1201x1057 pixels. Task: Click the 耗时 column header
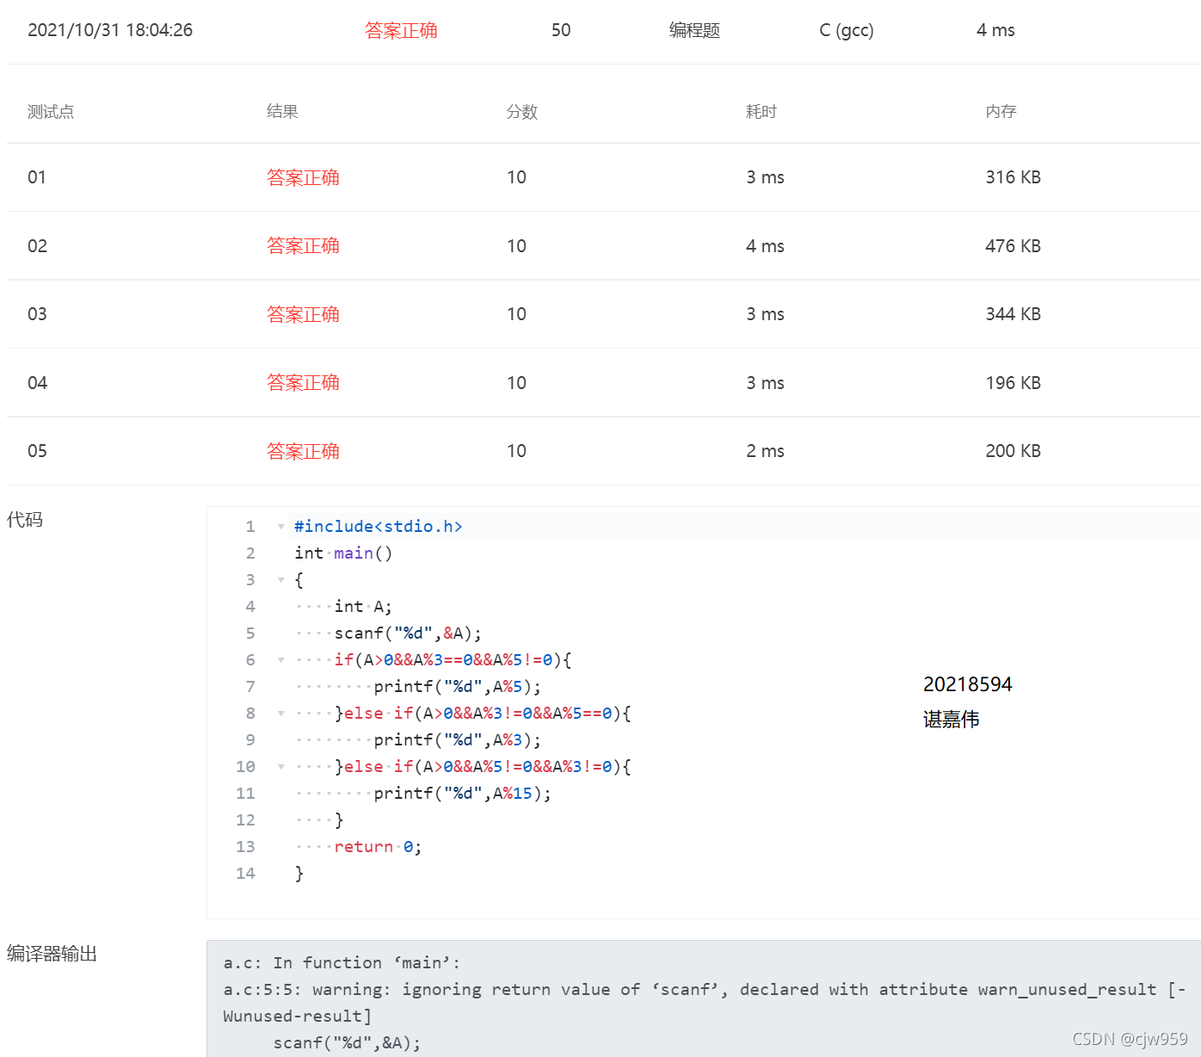pyautogui.click(x=761, y=112)
